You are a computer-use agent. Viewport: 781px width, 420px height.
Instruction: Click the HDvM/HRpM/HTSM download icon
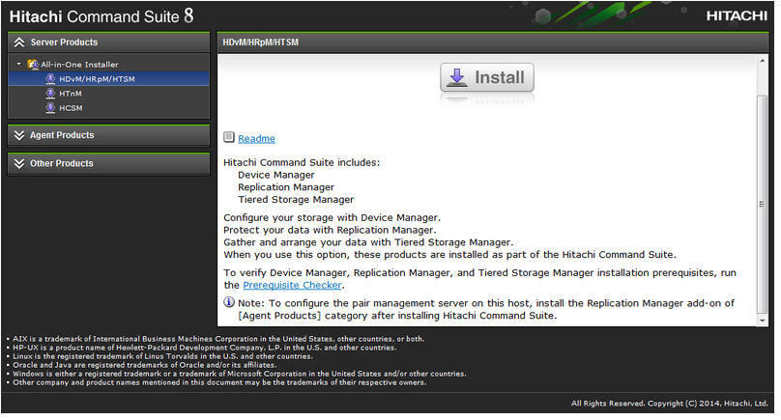[x=50, y=78]
